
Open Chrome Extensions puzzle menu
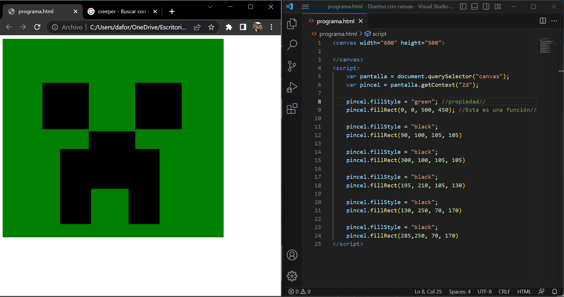(x=229, y=27)
